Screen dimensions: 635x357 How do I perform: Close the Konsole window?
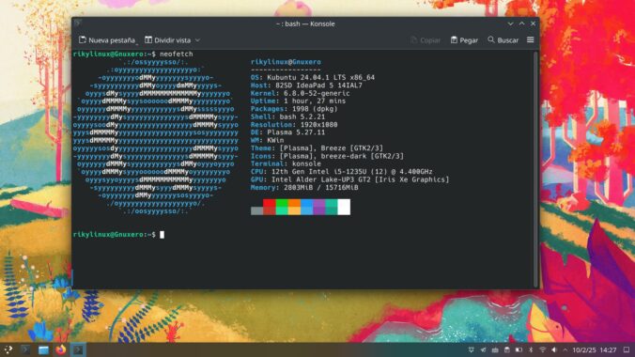coord(533,23)
